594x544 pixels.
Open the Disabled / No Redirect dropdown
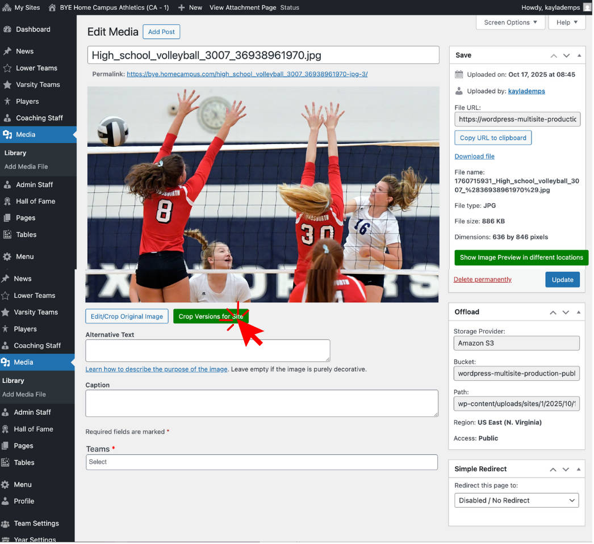[x=516, y=500]
